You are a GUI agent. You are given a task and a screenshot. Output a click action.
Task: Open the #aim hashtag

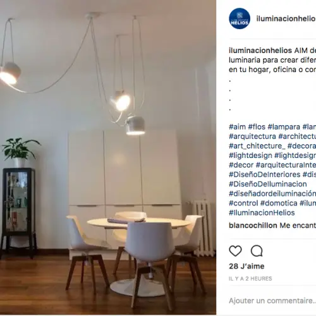pos(238,127)
